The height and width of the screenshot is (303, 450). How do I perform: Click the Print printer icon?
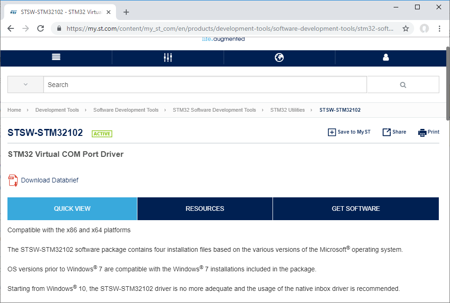422,133
